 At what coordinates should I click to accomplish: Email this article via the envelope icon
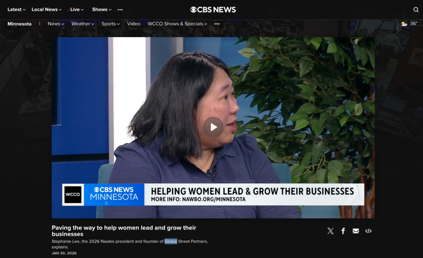(356, 231)
